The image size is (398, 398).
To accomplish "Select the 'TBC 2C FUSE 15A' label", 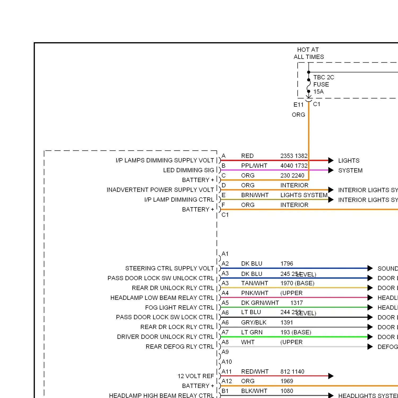I will tap(324, 84).
